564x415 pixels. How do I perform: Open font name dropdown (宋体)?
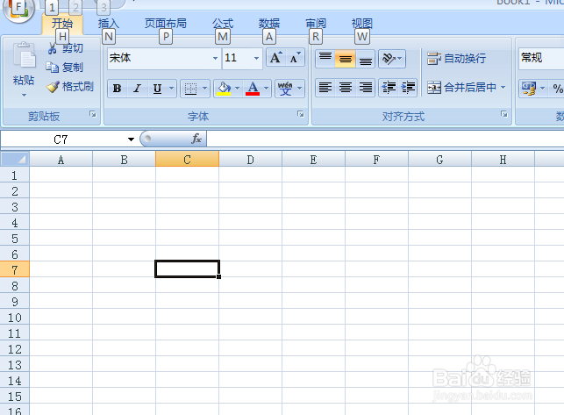coord(215,58)
